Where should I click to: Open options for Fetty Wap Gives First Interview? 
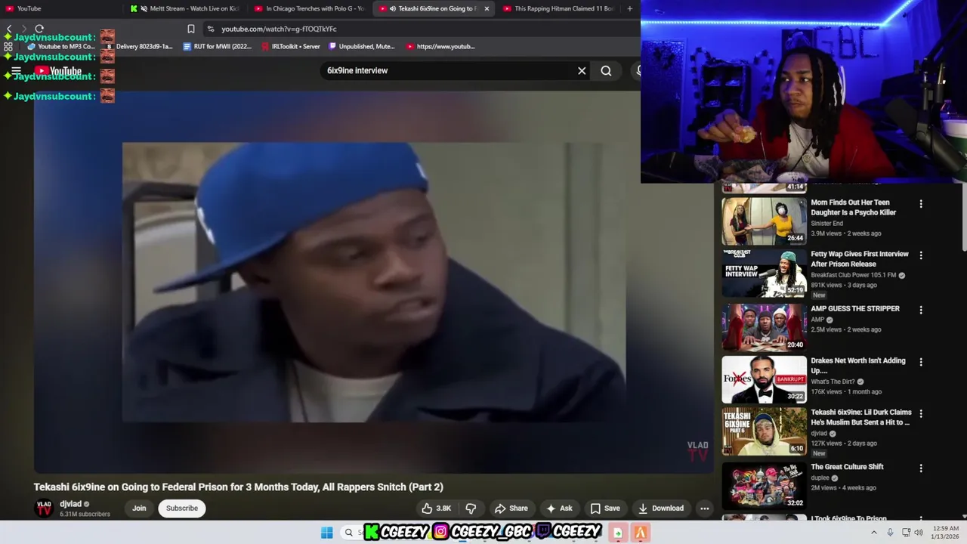[x=920, y=255]
